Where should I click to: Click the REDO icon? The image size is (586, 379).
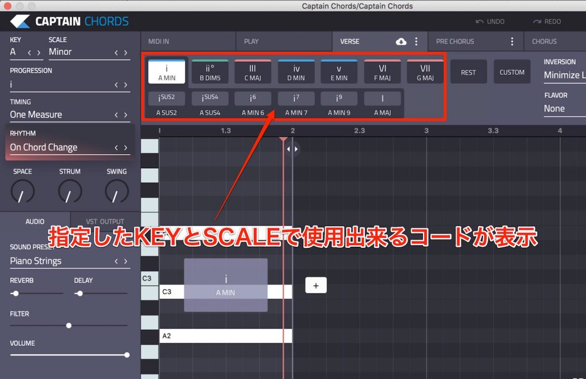point(537,21)
